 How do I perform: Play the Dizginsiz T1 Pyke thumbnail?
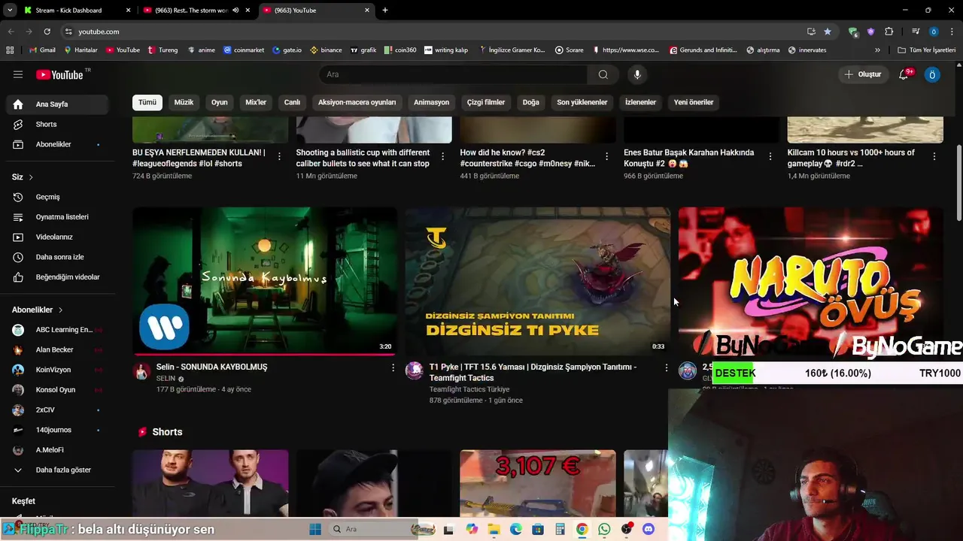pos(537,281)
